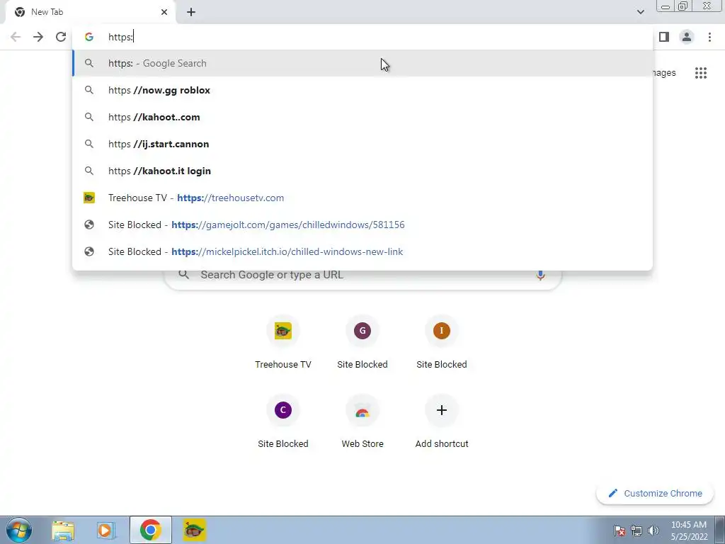Click the Google G icon in address bar
The height and width of the screenshot is (544, 725).
coord(89,37)
